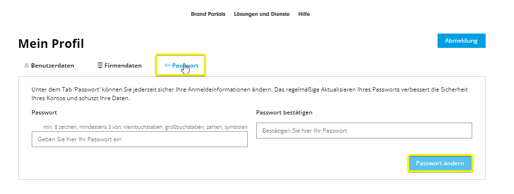This screenshot has width=514, height=194.
Task: Focus the Passwort bestätigen input field
Action: [364, 131]
